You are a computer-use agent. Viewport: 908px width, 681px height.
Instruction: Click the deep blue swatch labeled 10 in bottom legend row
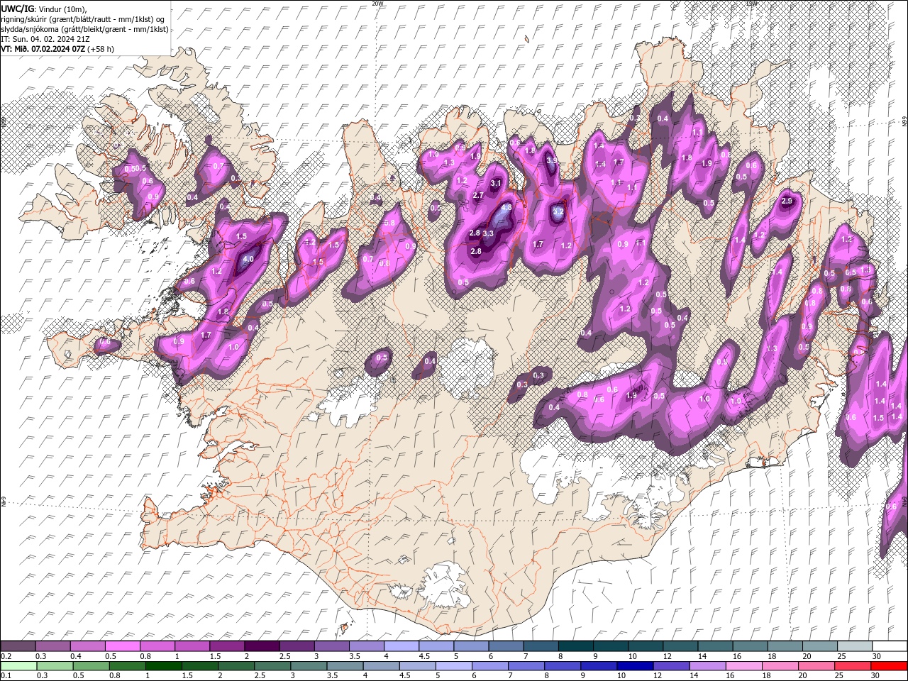tap(636, 666)
